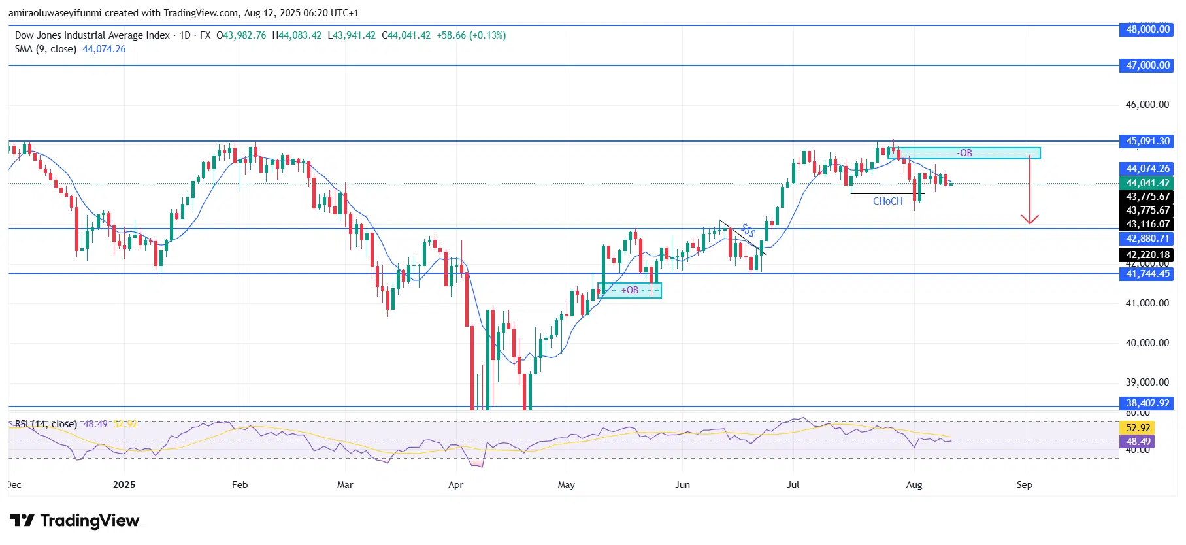
Task: Select the 41,744.45 support price label
Action: click(x=1147, y=274)
